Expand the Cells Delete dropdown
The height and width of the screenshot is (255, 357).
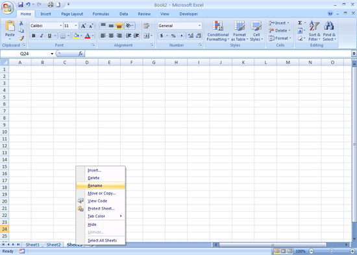(289, 30)
